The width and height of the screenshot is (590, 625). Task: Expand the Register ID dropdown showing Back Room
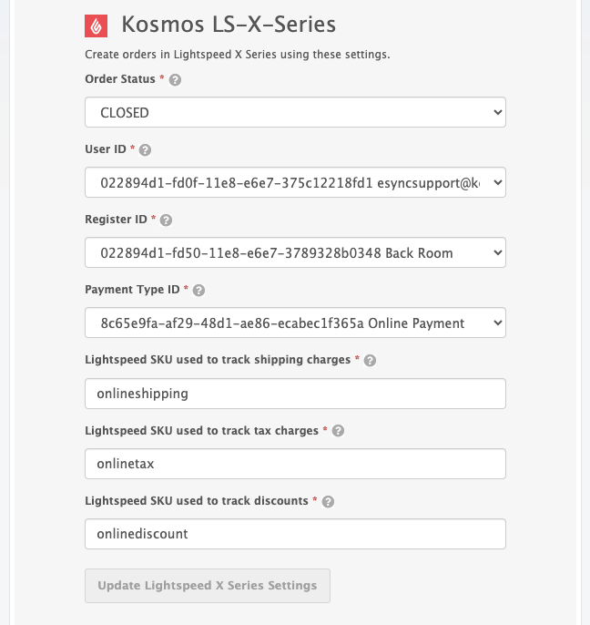point(295,253)
